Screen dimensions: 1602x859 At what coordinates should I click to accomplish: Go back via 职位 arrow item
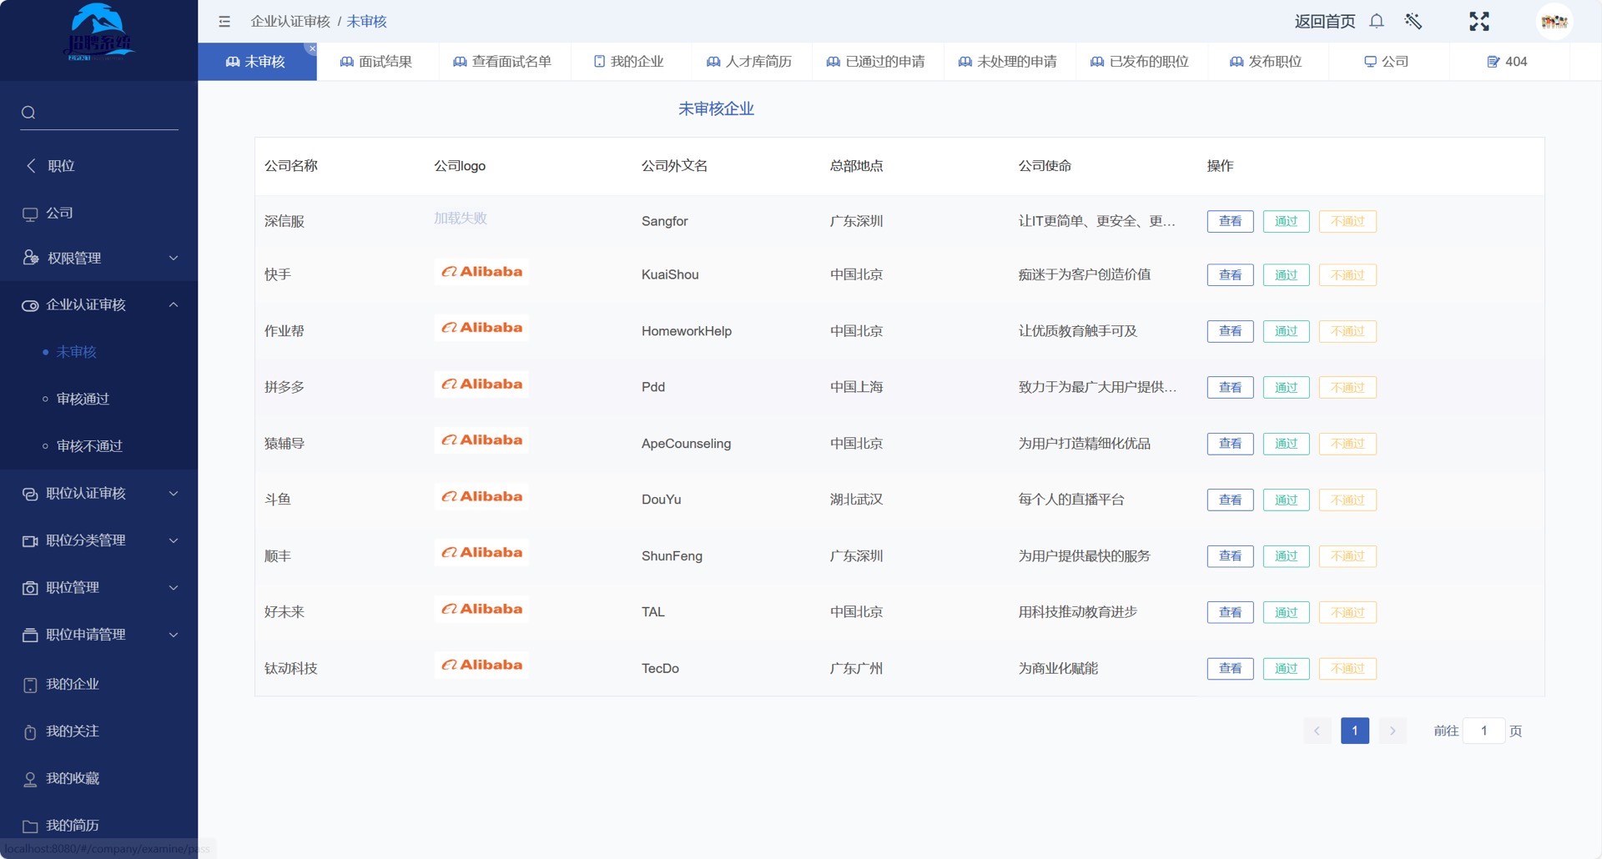[98, 166]
